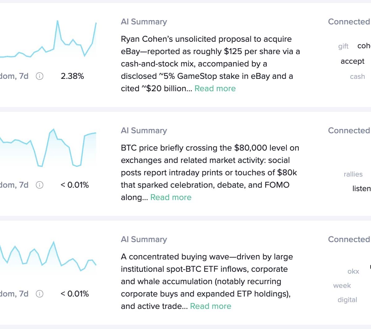
Task: Select the 'digital' connected word
Action: [x=347, y=300]
